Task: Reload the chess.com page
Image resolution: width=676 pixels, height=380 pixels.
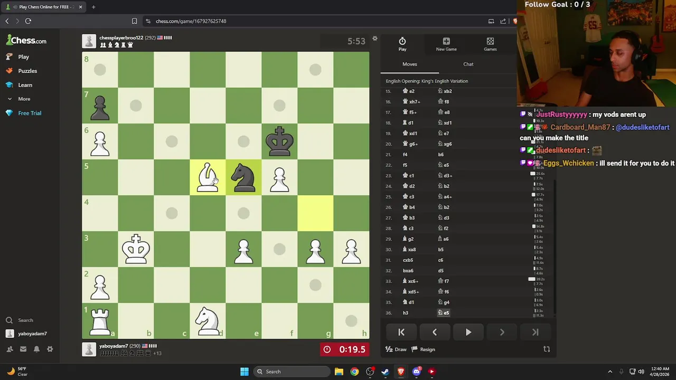Action: 28,21
